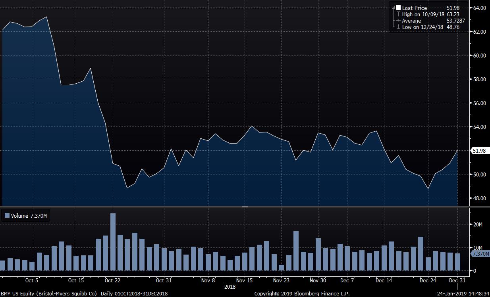Click the tallest volume bar at Oct 22
Screen dimensions: 490x297
[x=113, y=242]
